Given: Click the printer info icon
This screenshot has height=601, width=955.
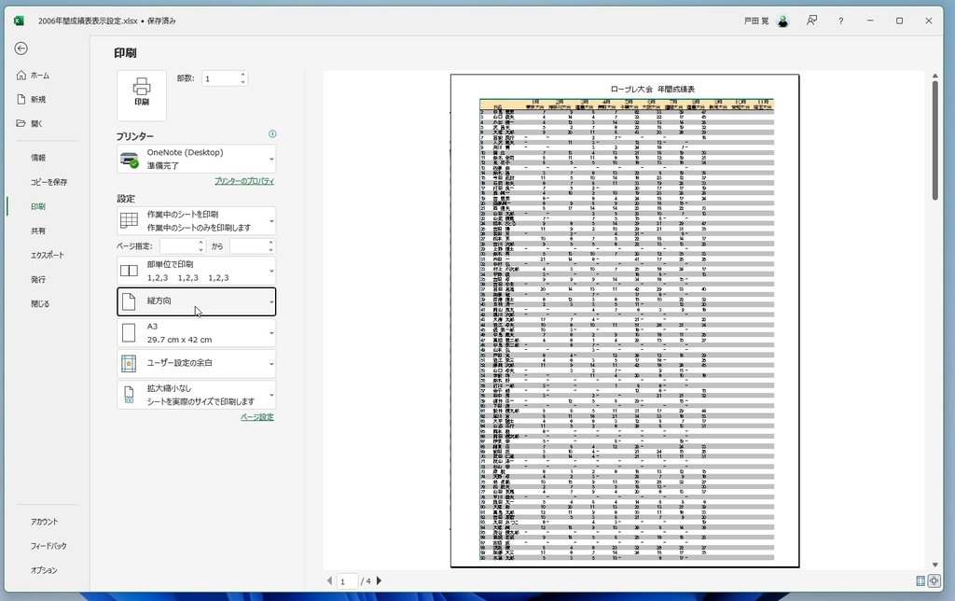Looking at the screenshot, I should 272,134.
